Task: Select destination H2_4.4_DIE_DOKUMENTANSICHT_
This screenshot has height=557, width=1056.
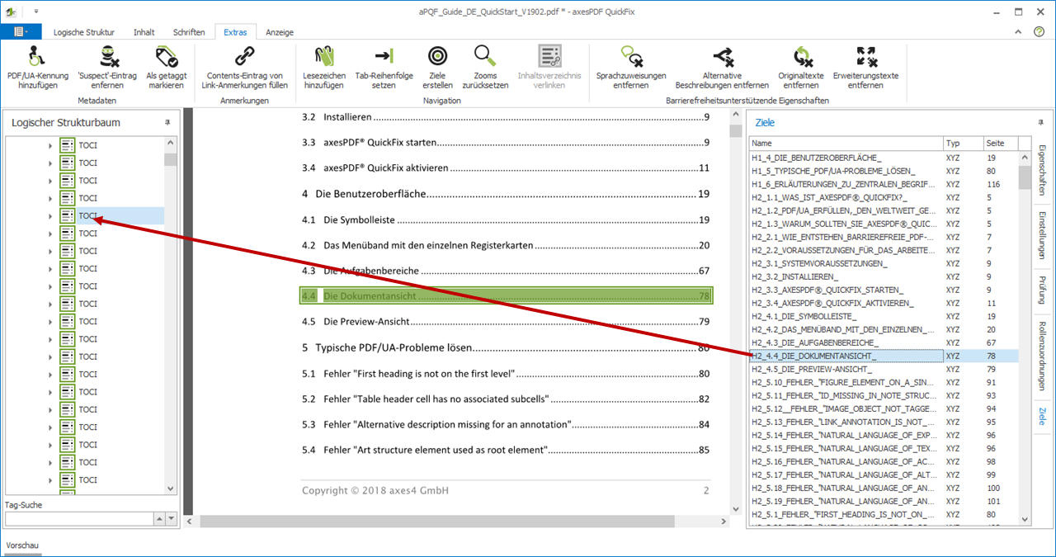Action: coord(846,356)
